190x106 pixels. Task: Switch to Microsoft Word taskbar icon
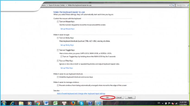point(46,103)
